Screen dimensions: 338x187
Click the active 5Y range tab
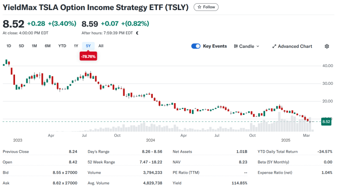[88, 46]
